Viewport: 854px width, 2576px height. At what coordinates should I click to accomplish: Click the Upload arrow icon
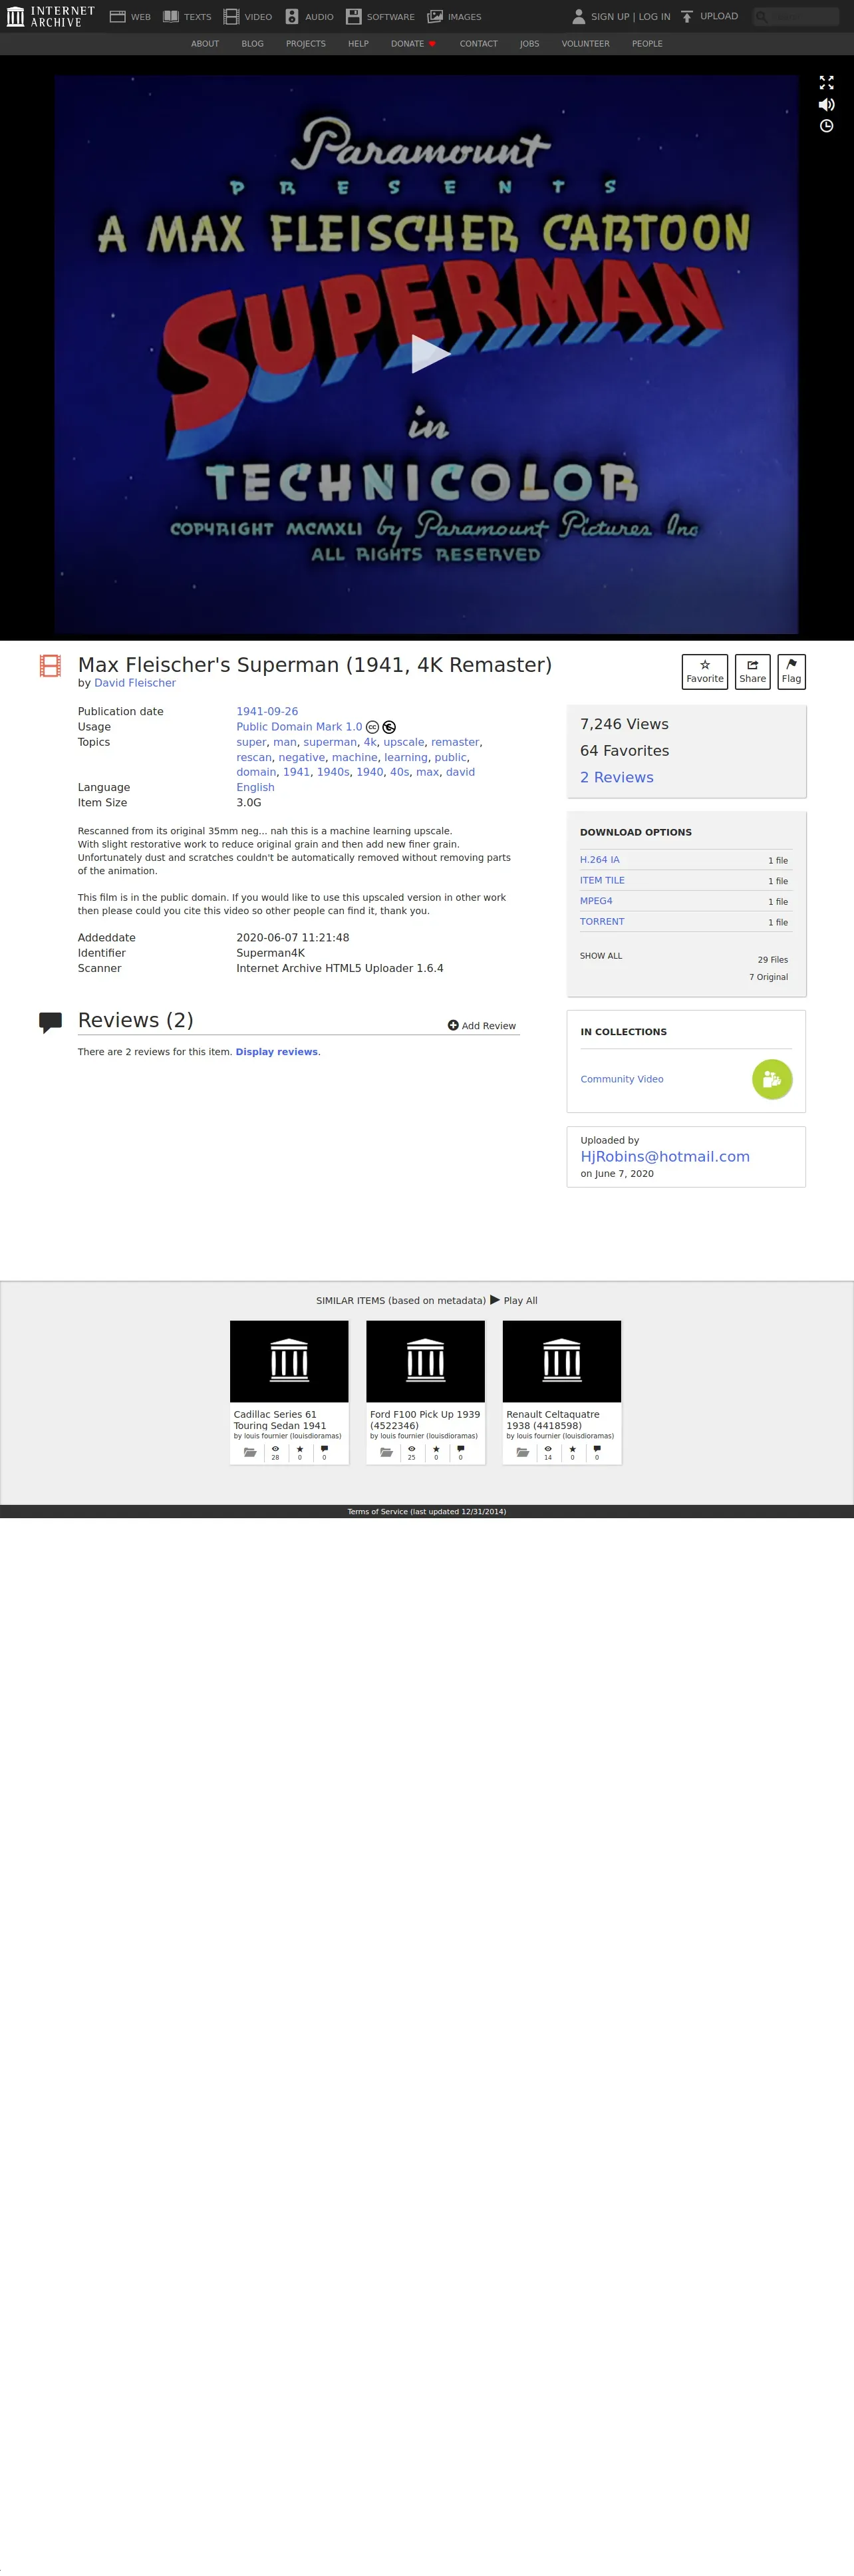(687, 16)
